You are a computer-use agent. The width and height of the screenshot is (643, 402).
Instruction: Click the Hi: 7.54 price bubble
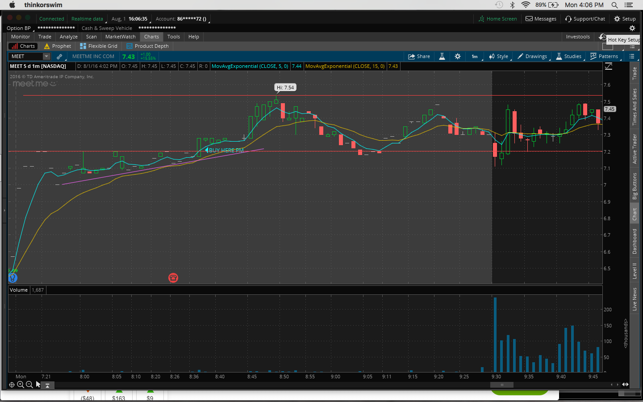point(285,88)
